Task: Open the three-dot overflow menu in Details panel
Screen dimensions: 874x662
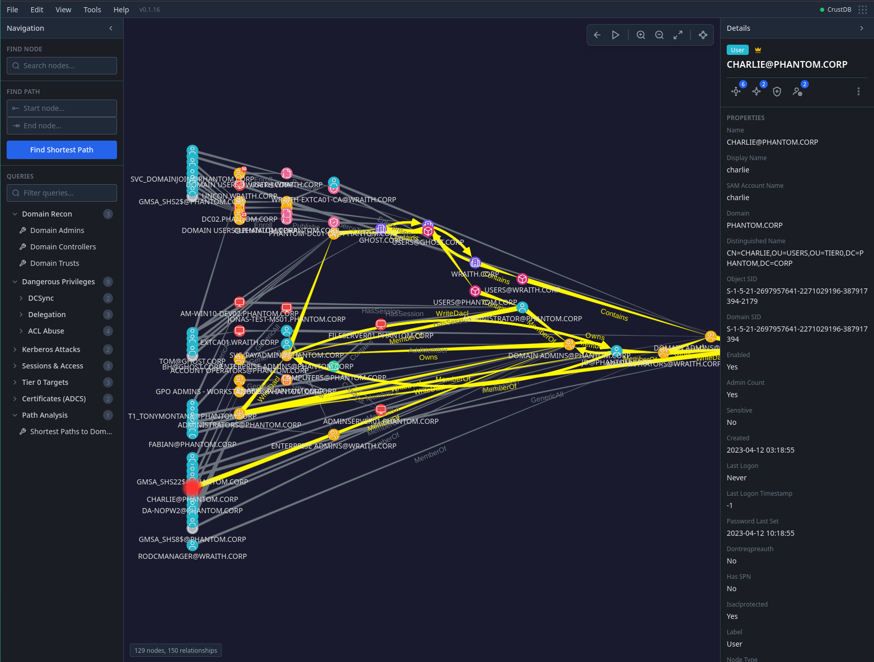Action: pos(858,91)
